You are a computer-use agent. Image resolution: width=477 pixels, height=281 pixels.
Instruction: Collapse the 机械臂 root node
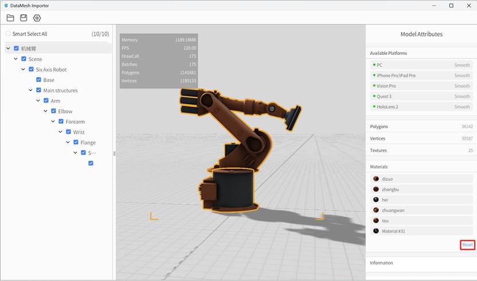[8, 48]
